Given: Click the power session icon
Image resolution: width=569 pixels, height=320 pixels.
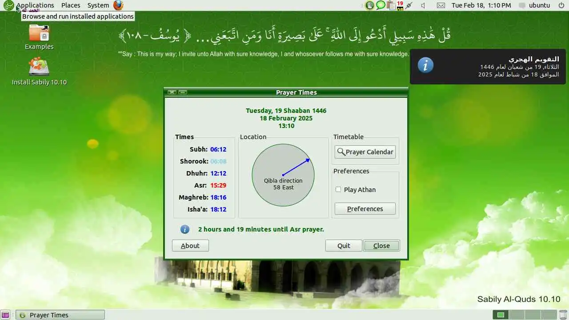Looking at the screenshot, I should (x=561, y=5).
